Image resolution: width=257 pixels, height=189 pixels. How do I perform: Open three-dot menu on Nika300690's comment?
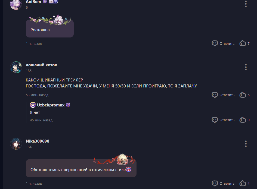coord(246,143)
